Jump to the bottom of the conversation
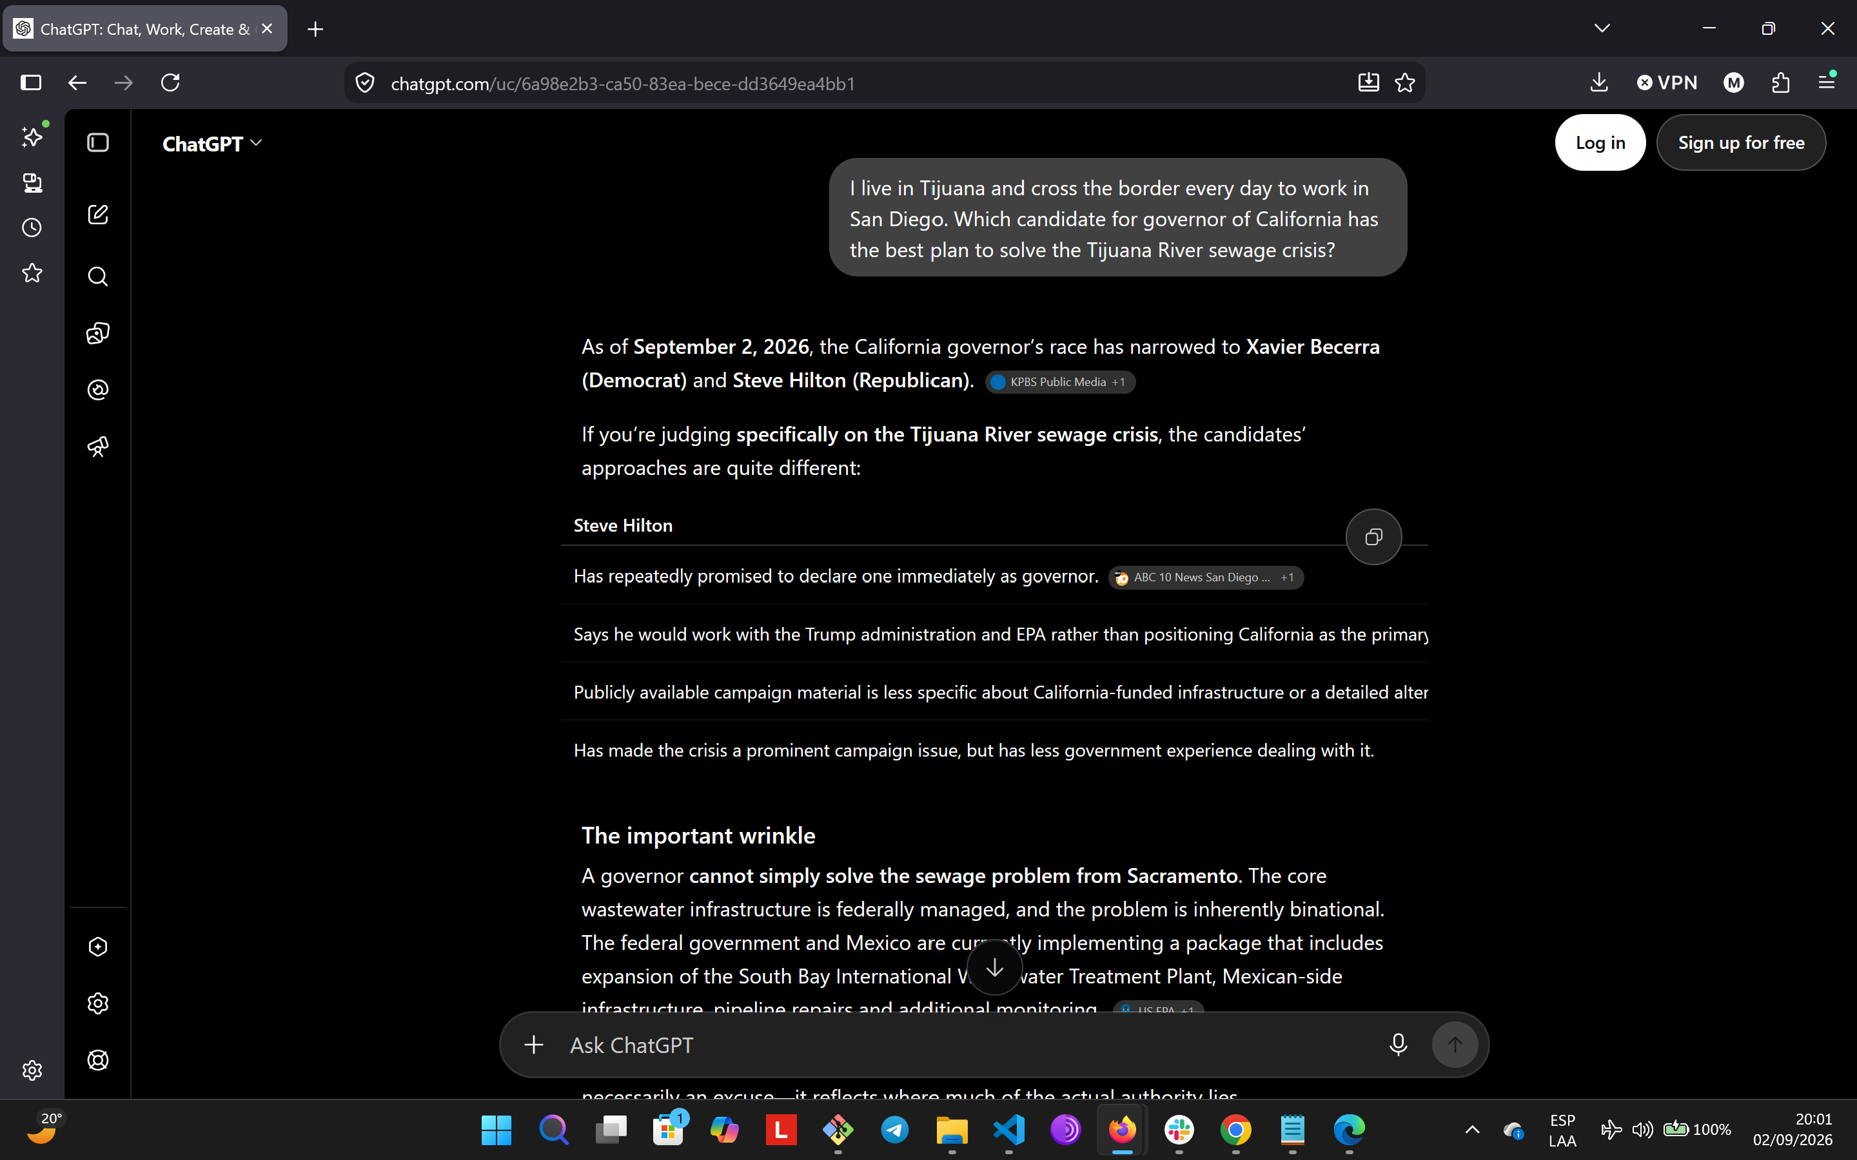The height and width of the screenshot is (1160, 1857). pos(994,967)
